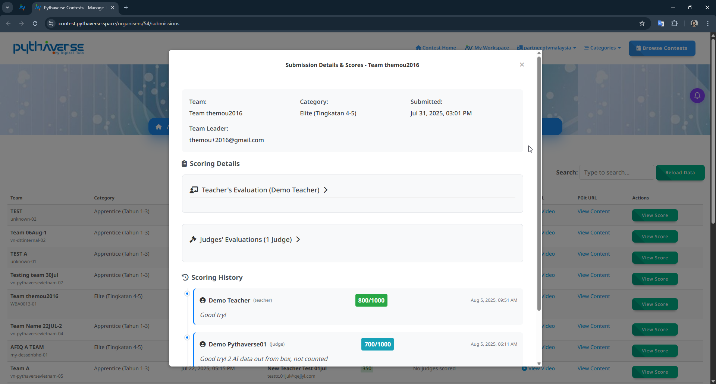Screen dimensions: 716x384
Task: View Score for TEST A
Action: [655, 258]
